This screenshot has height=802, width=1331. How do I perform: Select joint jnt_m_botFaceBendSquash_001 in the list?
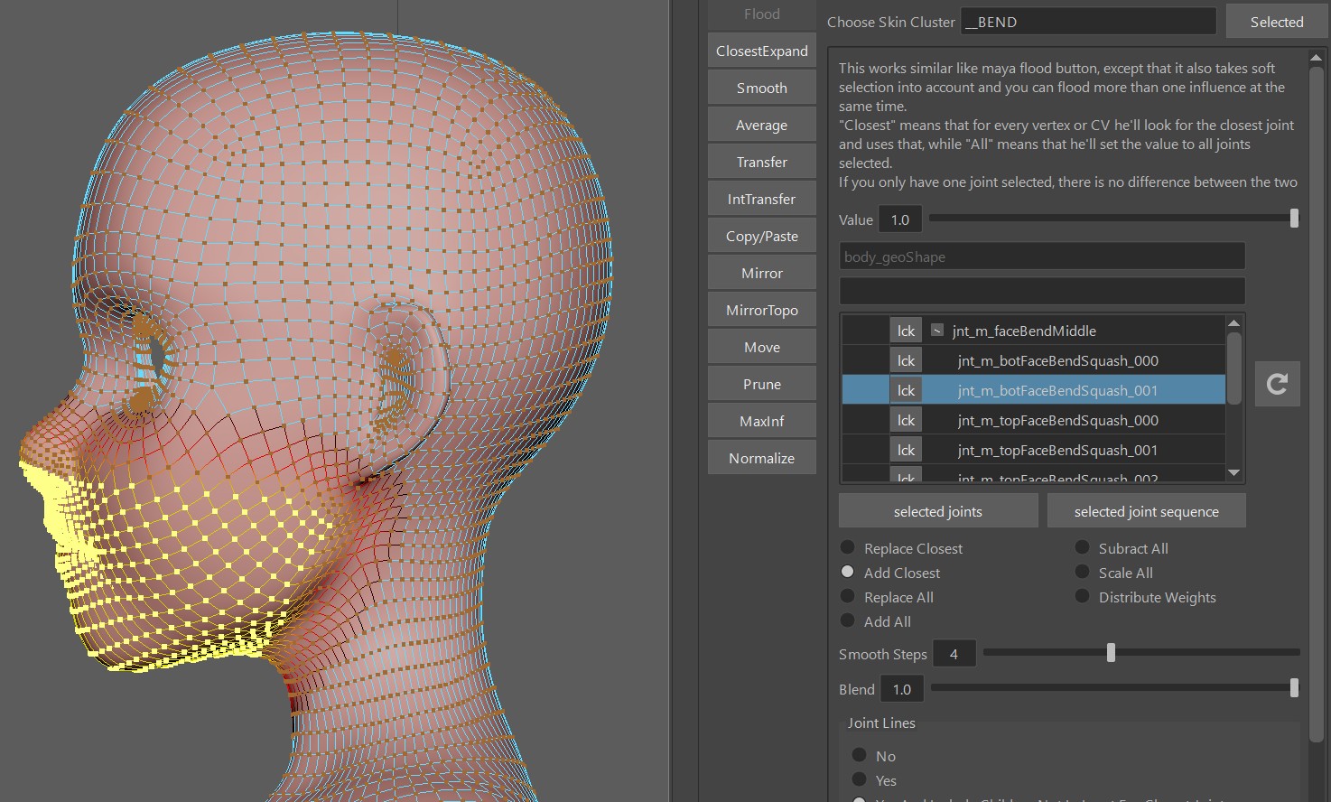tap(1057, 390)
